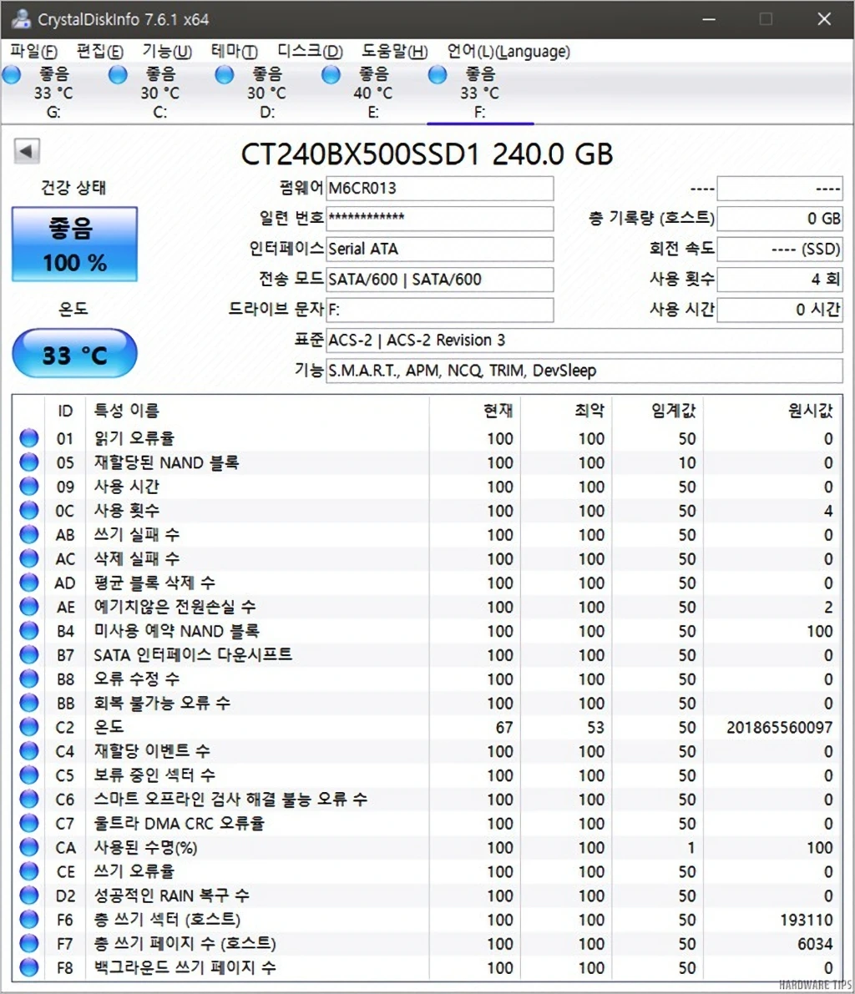The height and width of the screenshot is (994, 855).
Task: Click the 현재 column header
Action: pos(498,411)
